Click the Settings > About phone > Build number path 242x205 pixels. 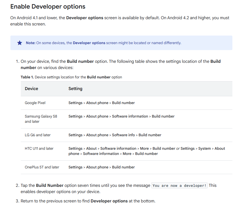coord(101,102)
